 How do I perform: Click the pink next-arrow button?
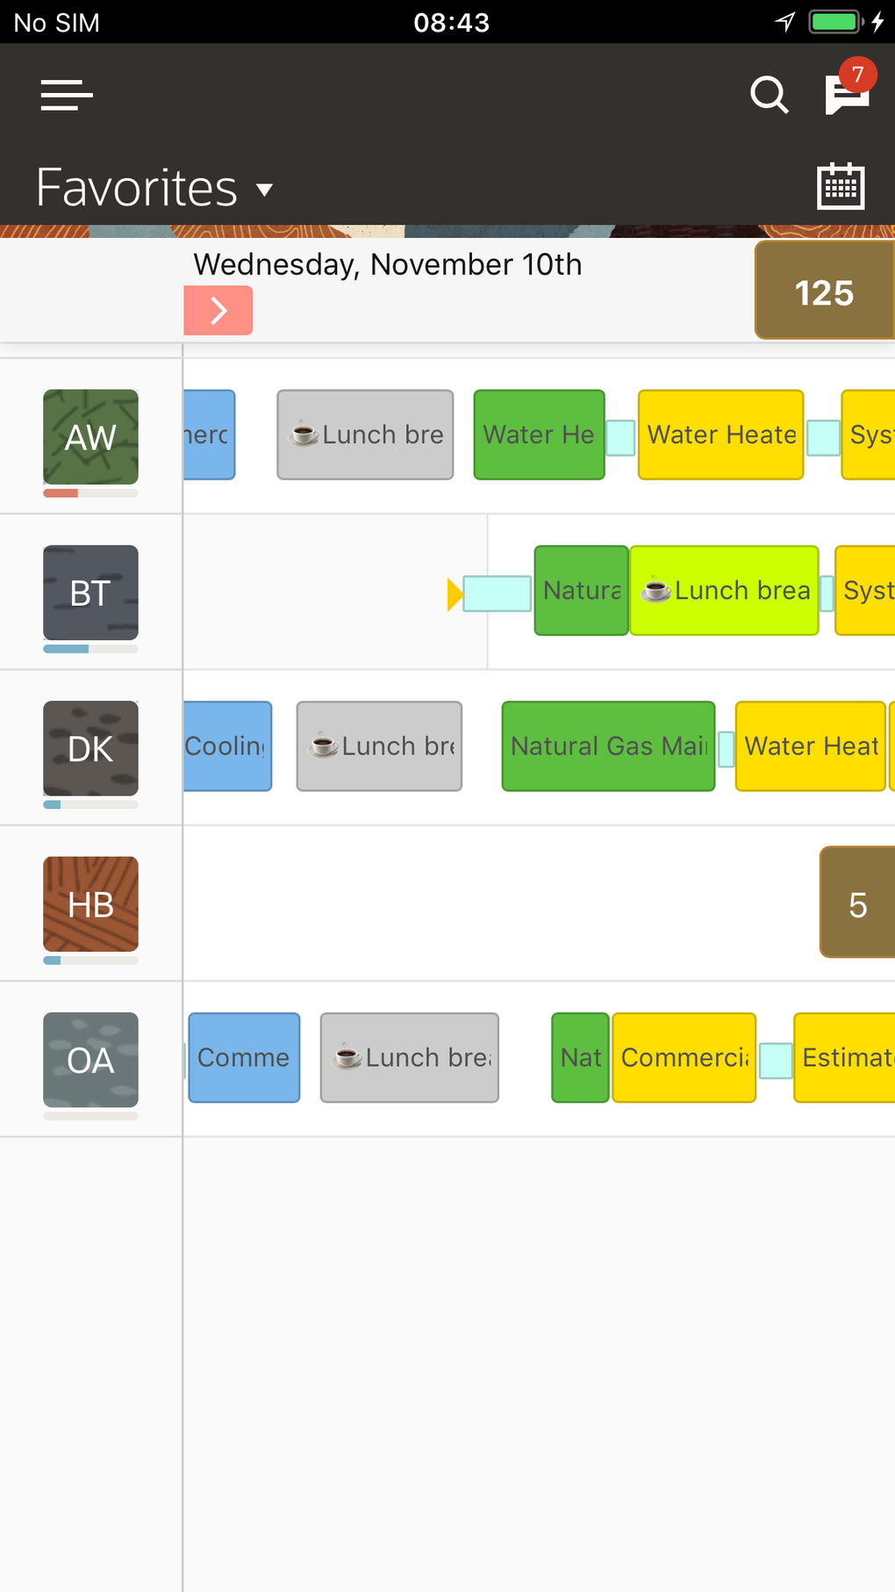218,310
